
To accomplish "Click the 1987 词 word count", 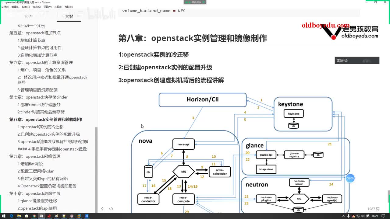I will click(x=374, y=209).
